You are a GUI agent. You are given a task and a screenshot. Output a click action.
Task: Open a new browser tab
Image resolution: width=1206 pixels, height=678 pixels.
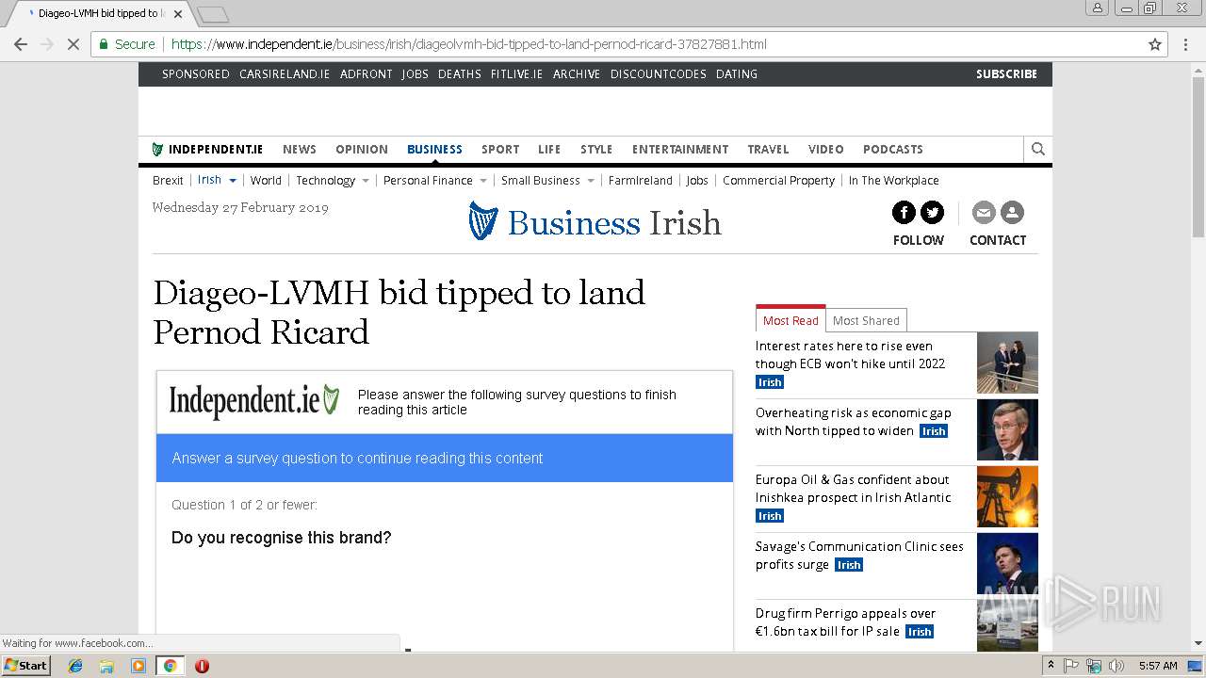tap(213, 14)
